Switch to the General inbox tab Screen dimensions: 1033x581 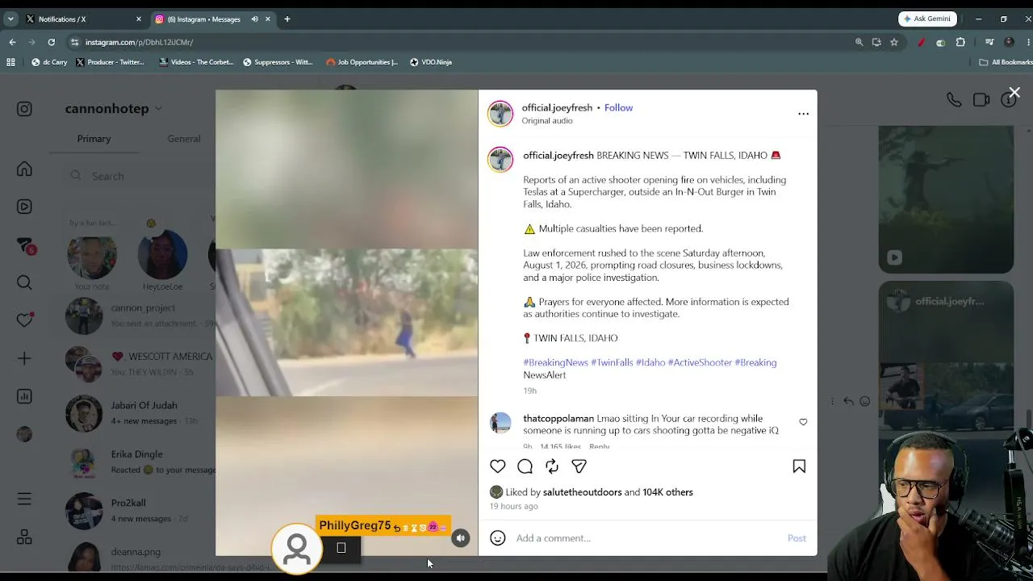[184, 139]
